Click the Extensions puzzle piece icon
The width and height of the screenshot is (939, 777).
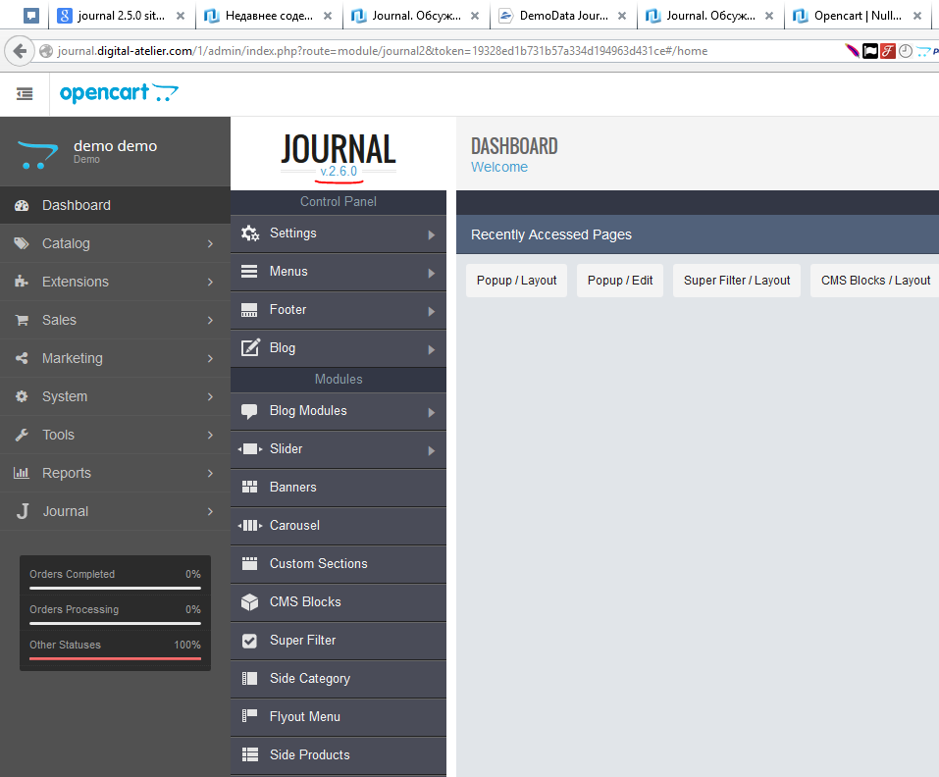pos(22,282)
